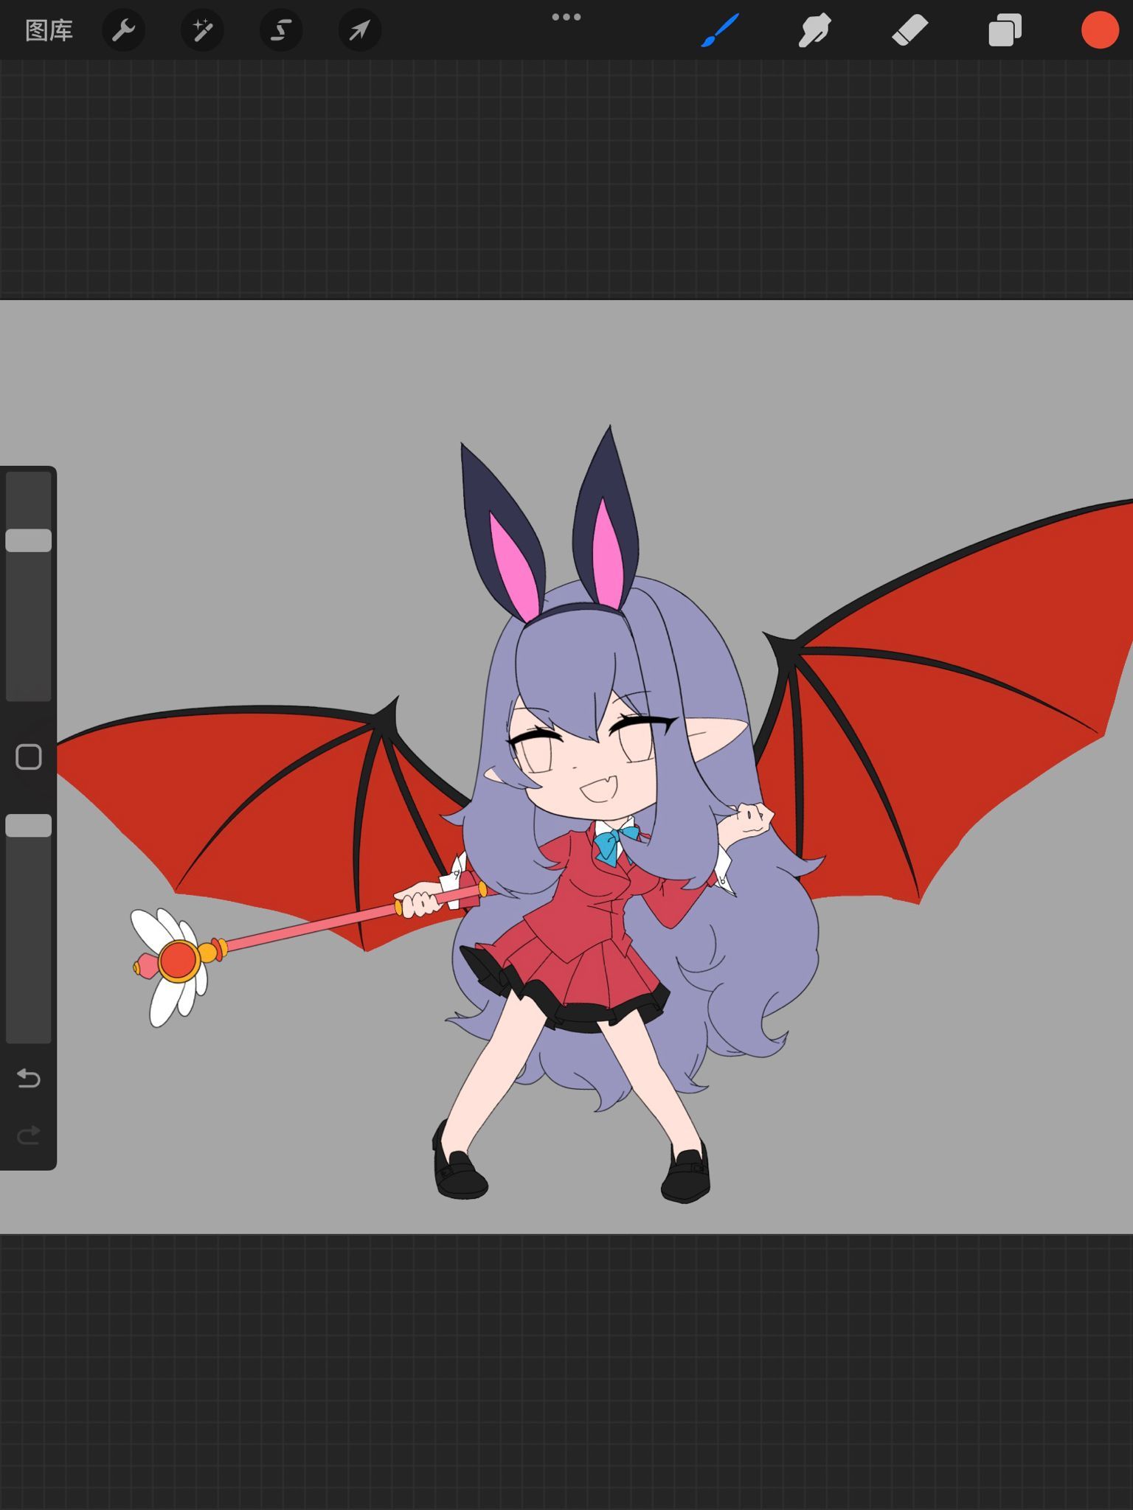Select the Smudge tool

(815, 30)
